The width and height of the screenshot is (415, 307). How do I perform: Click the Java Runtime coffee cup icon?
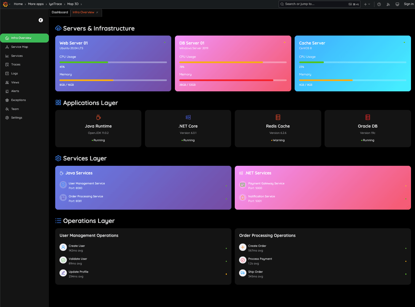click(x=98, y=117)
